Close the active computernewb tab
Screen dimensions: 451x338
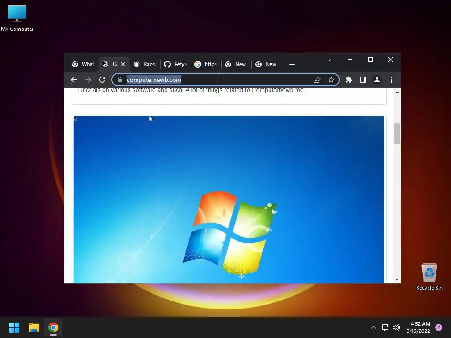(123, 64)
